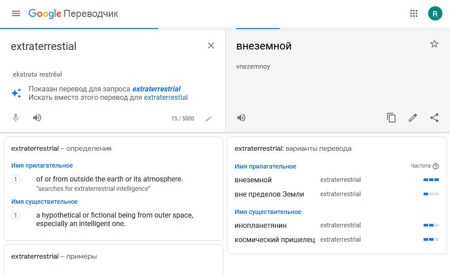
Task: Click the Google Переводчик logo
Action: click(73, 13)
